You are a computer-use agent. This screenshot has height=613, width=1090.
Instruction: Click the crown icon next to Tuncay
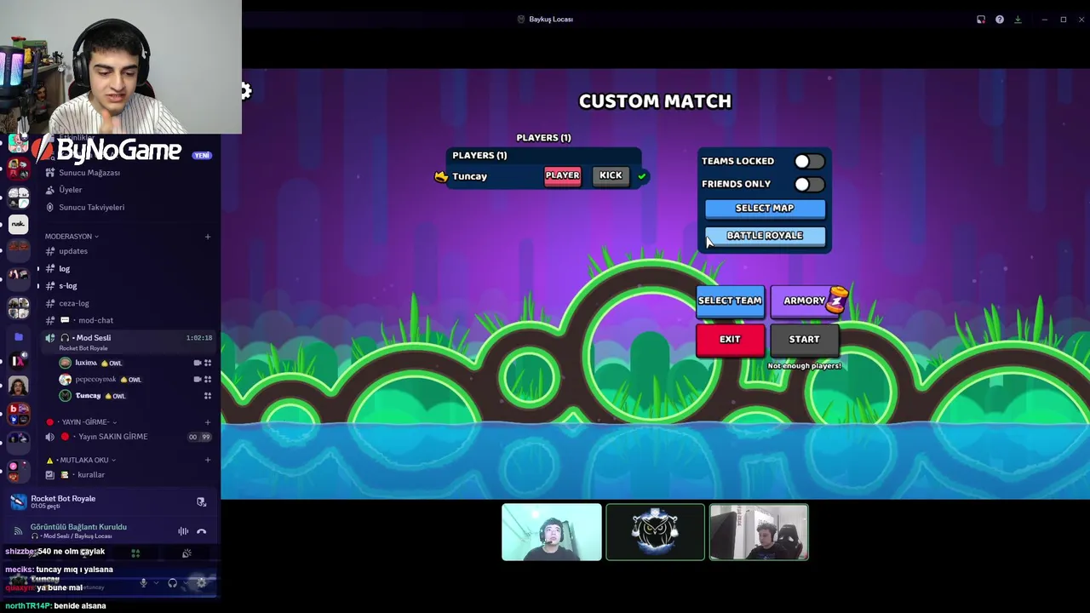(x=441, y=176)
